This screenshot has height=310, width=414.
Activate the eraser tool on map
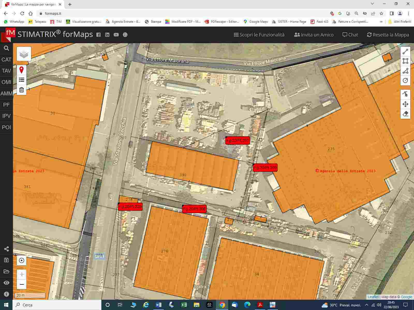(x=405, y=114)
